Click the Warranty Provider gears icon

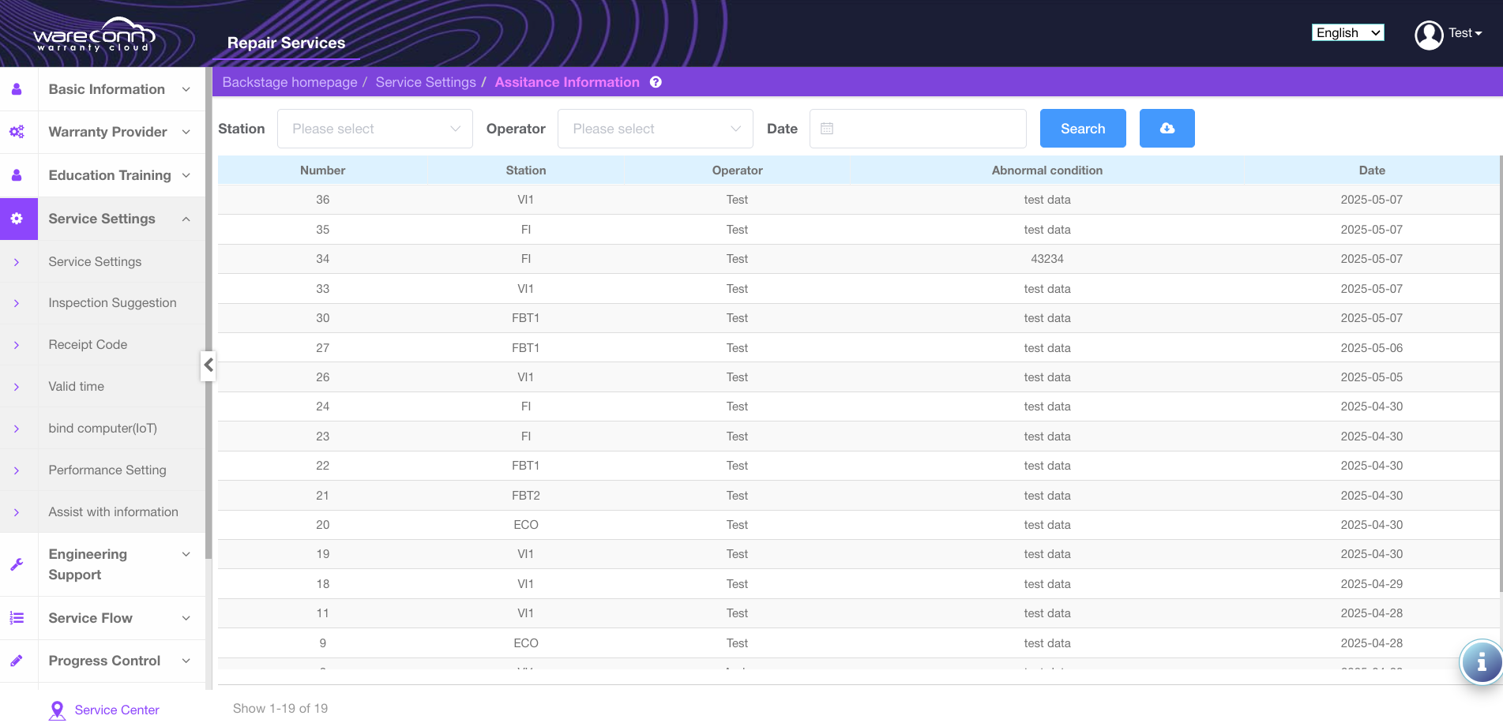click(17, 132)
